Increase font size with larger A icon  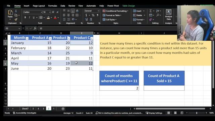tap(53, 12)
